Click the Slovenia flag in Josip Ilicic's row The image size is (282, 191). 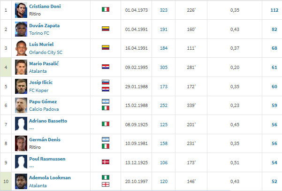106,83
